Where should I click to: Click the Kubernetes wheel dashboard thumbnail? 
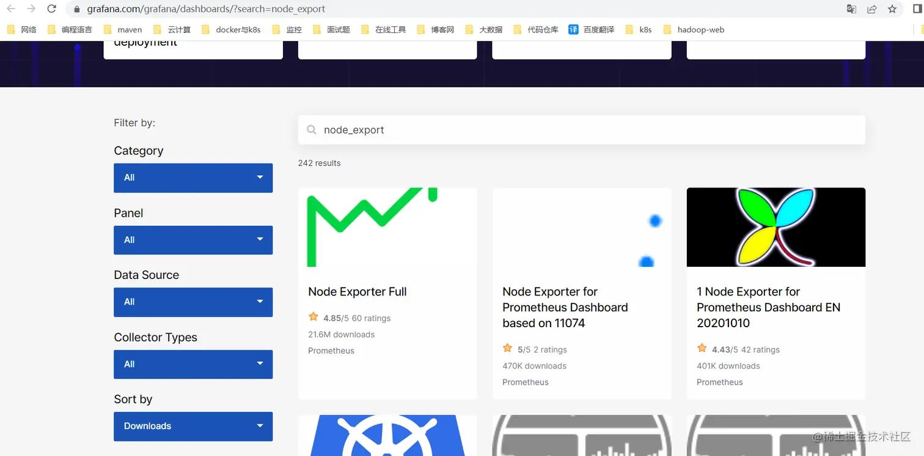pyautogui.click(x=387, y=435)
